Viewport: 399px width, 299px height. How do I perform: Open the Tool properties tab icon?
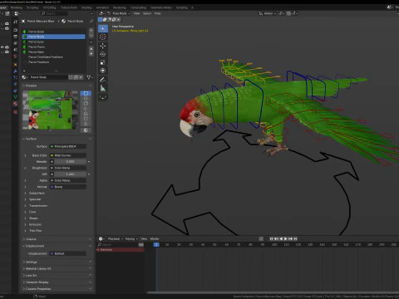tap(16, 22)
